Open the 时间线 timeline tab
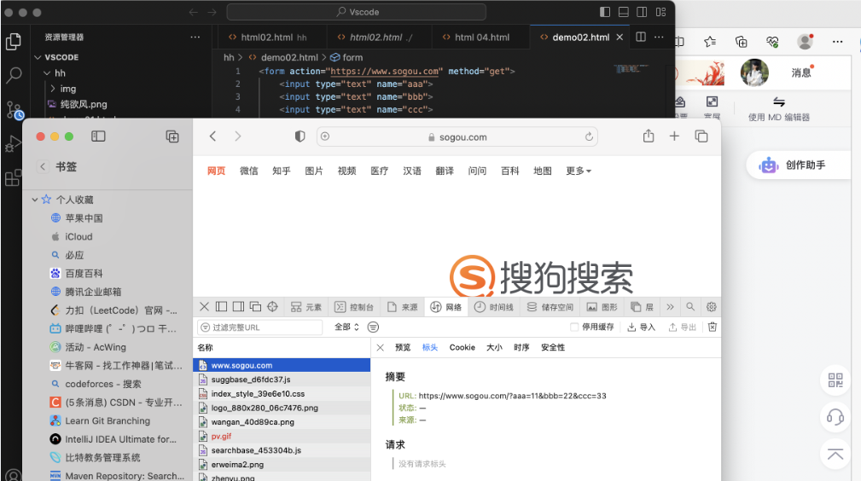 pos(494,307)
